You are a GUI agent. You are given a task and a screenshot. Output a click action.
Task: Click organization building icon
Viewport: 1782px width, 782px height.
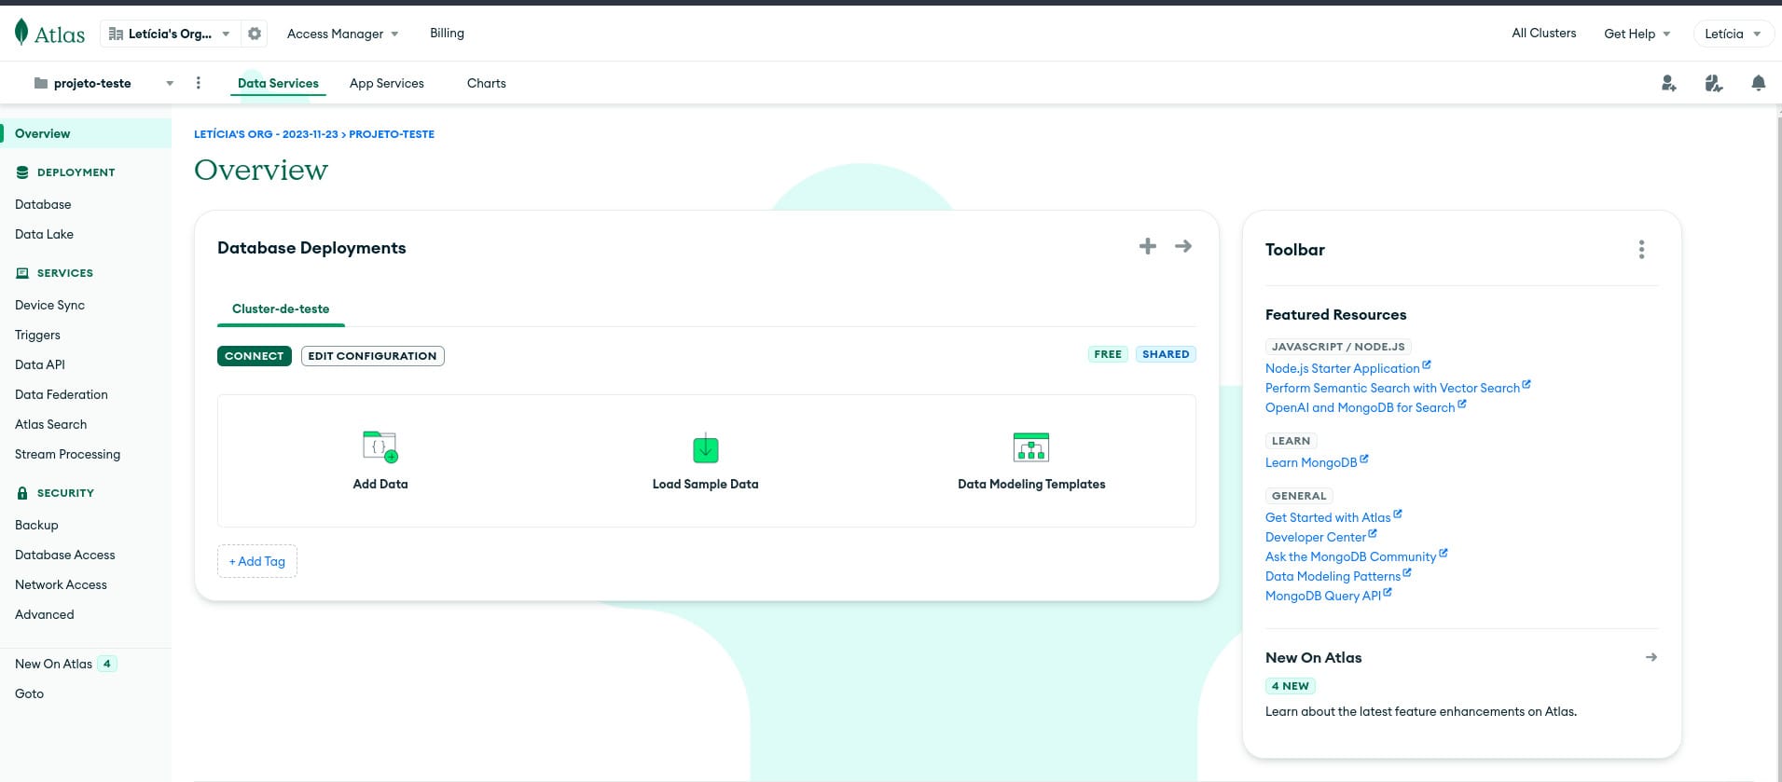[116, 34]
